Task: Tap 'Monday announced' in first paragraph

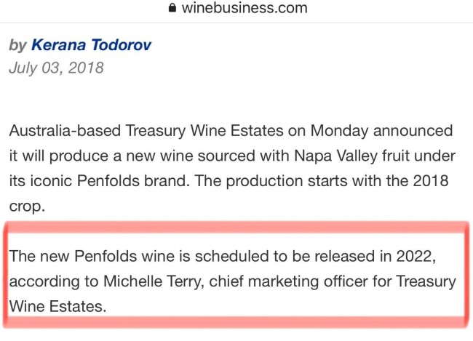Action: (x=381, y=131)
